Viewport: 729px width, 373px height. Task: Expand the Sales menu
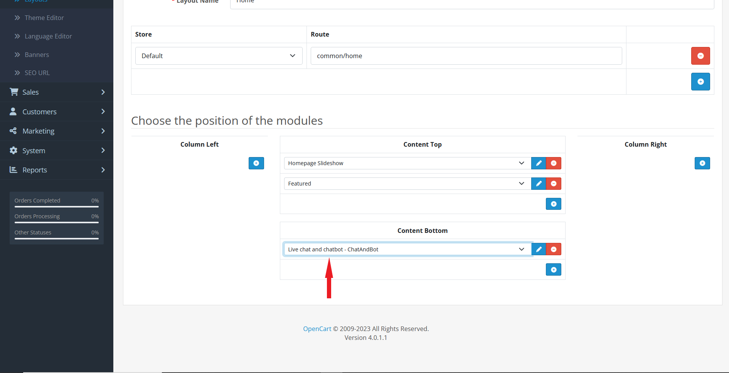point(57,92)
